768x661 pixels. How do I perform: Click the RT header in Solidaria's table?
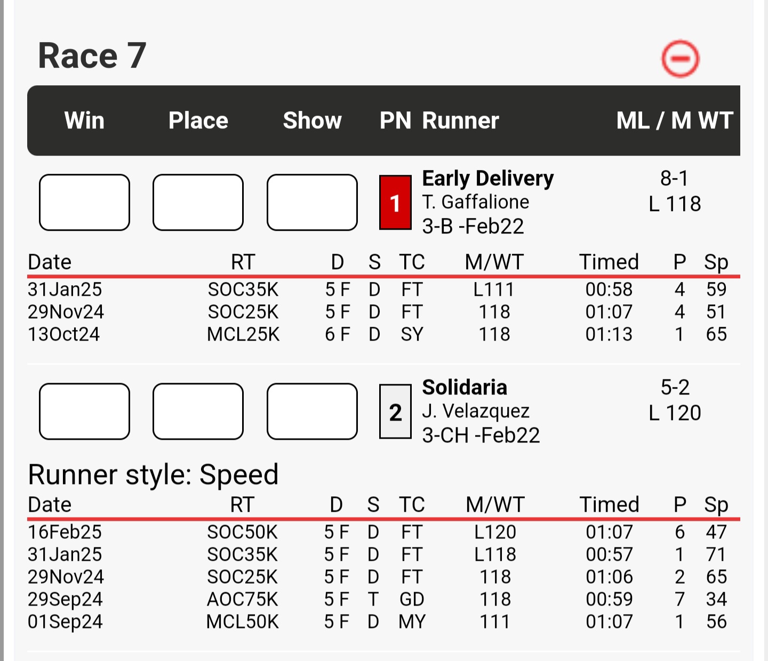pos(242,504)
